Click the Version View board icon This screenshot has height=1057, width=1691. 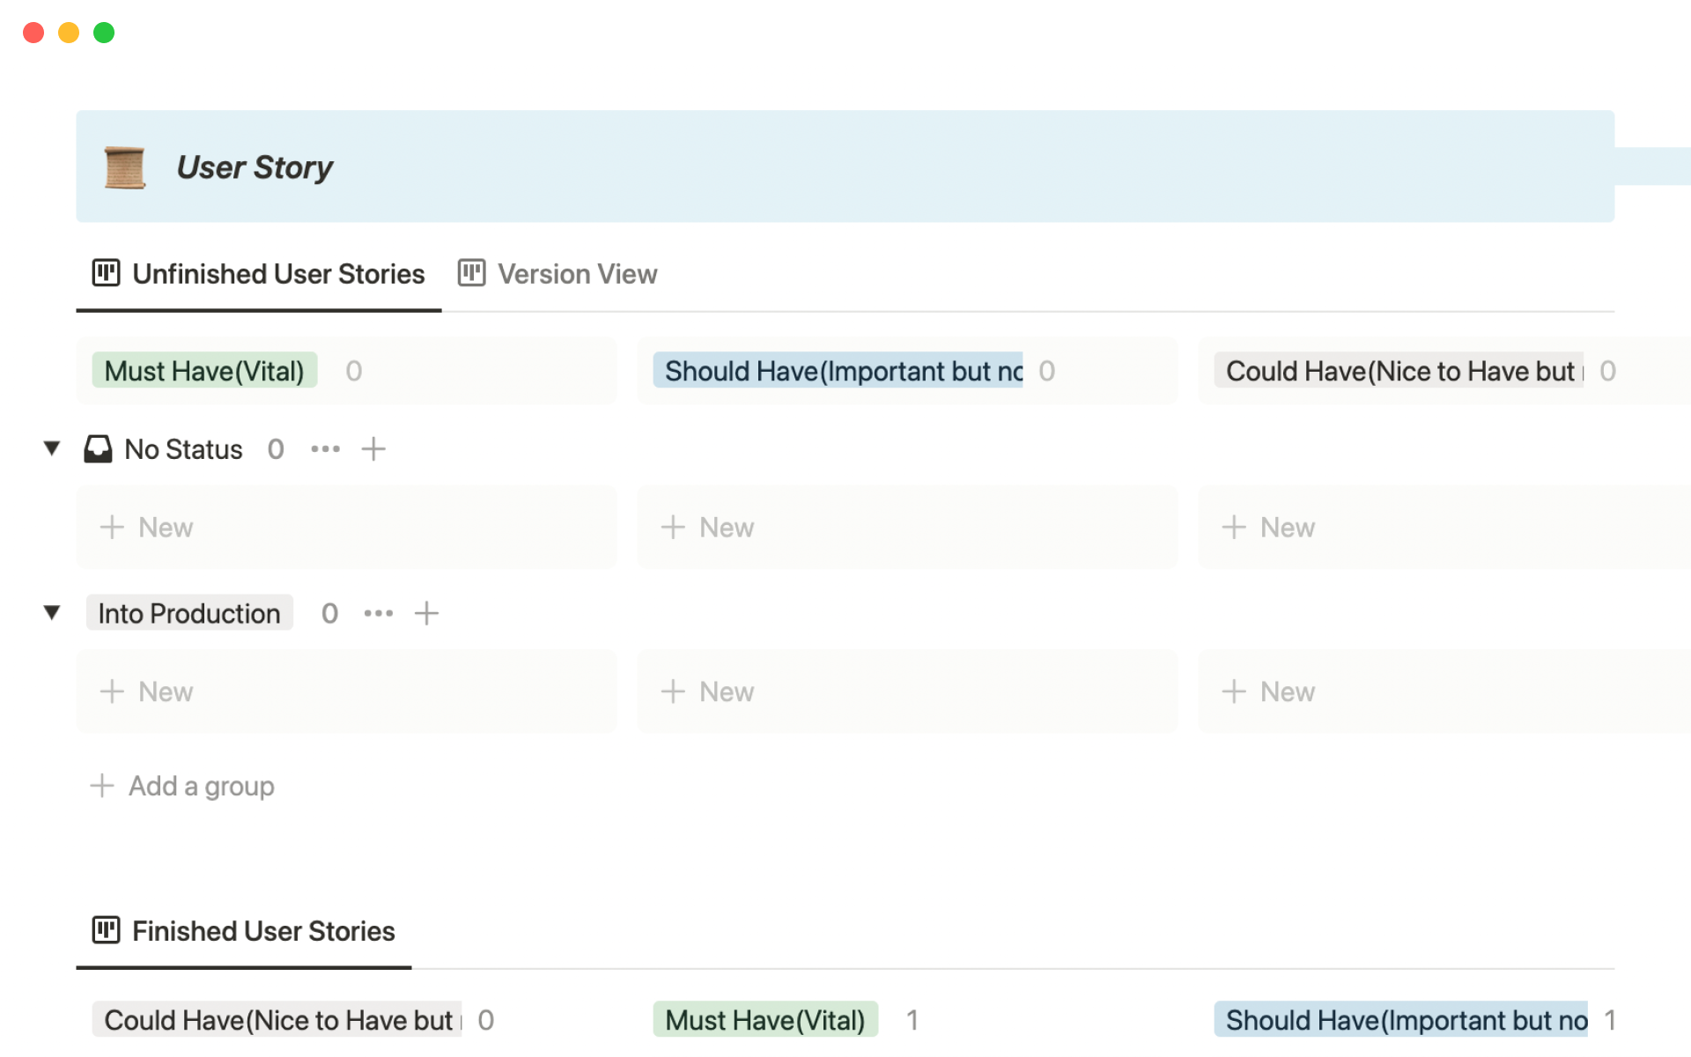point(471,273)
